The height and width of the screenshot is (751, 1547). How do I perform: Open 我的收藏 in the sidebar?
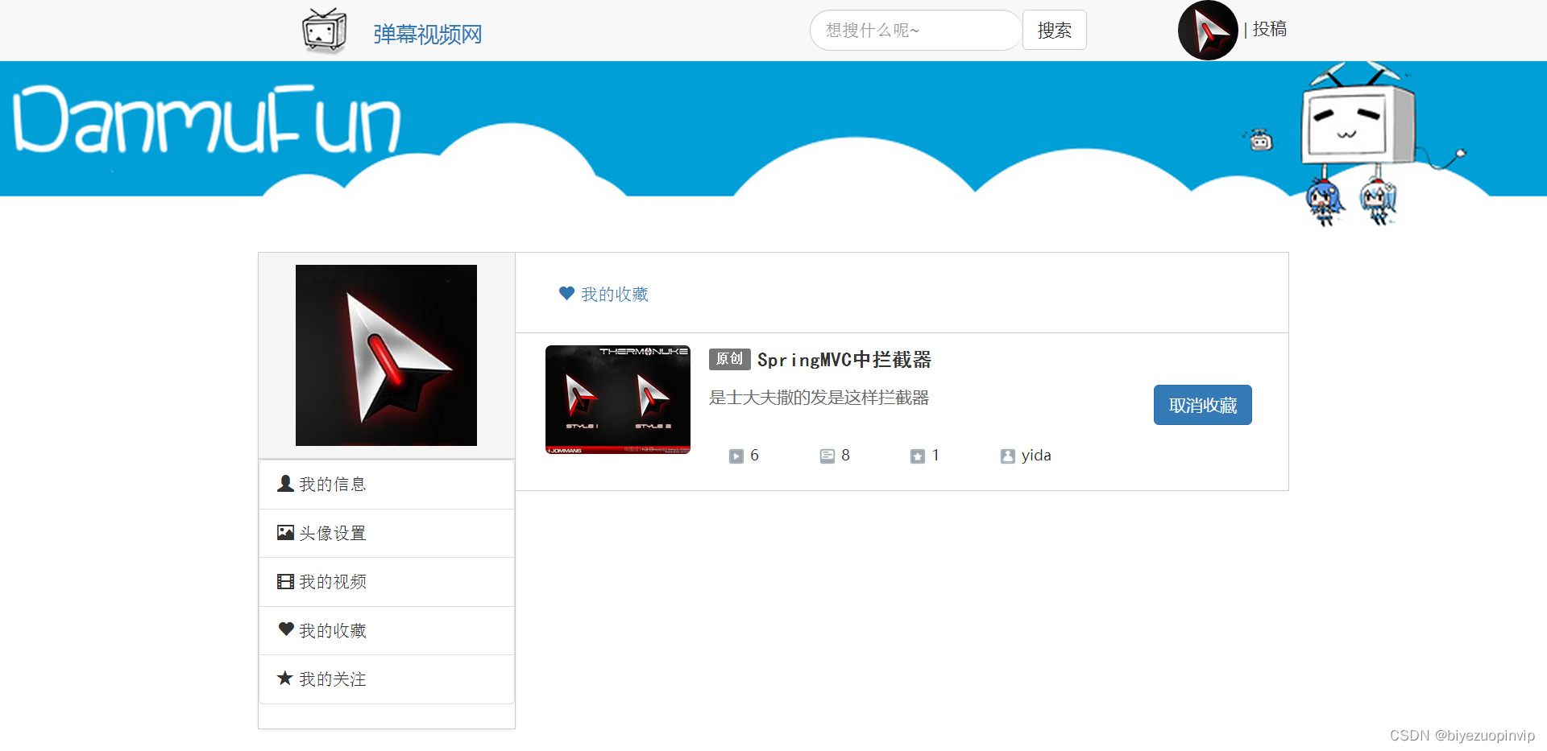point(387,630)
